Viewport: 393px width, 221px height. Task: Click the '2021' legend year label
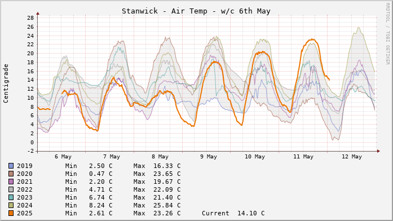coord(25,182)
